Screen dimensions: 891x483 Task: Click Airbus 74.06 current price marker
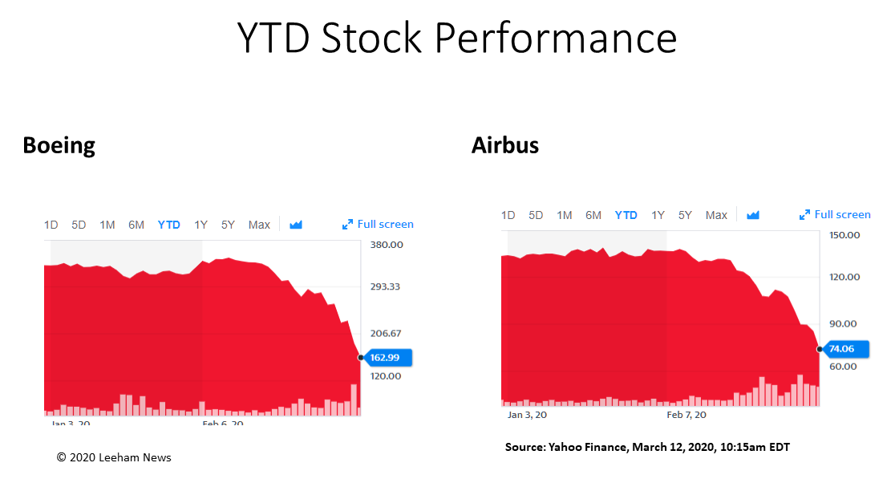click(x=844, y=349)
